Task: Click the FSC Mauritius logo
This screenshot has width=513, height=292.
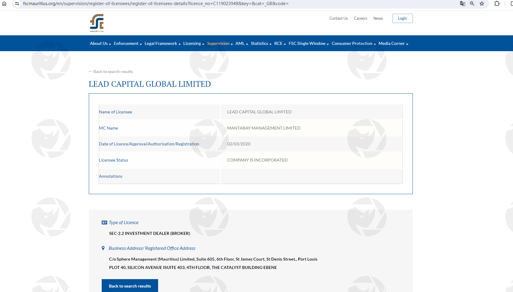Action: (97, 23)
